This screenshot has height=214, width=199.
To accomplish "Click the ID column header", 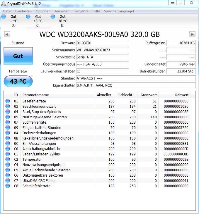I will [x=16, y=95].
